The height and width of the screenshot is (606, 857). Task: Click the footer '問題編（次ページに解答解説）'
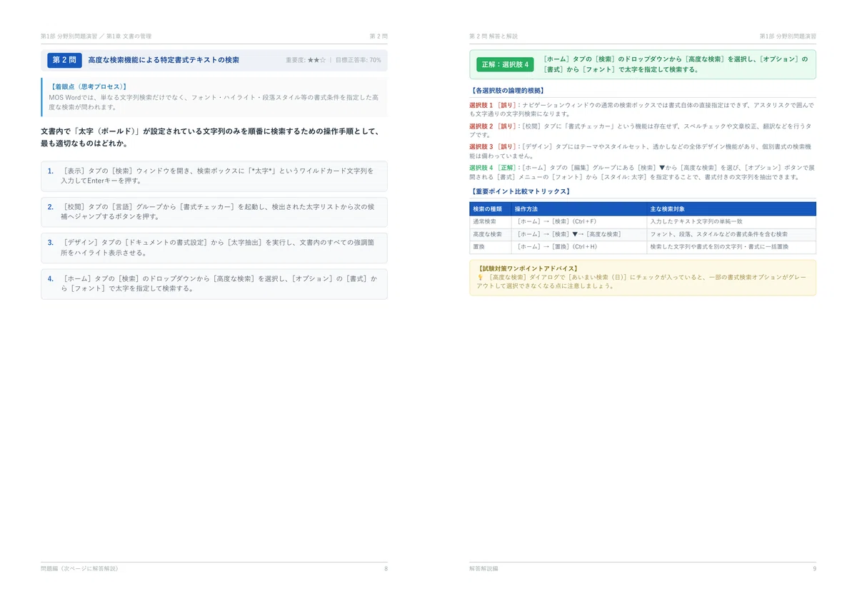(79, 569)
